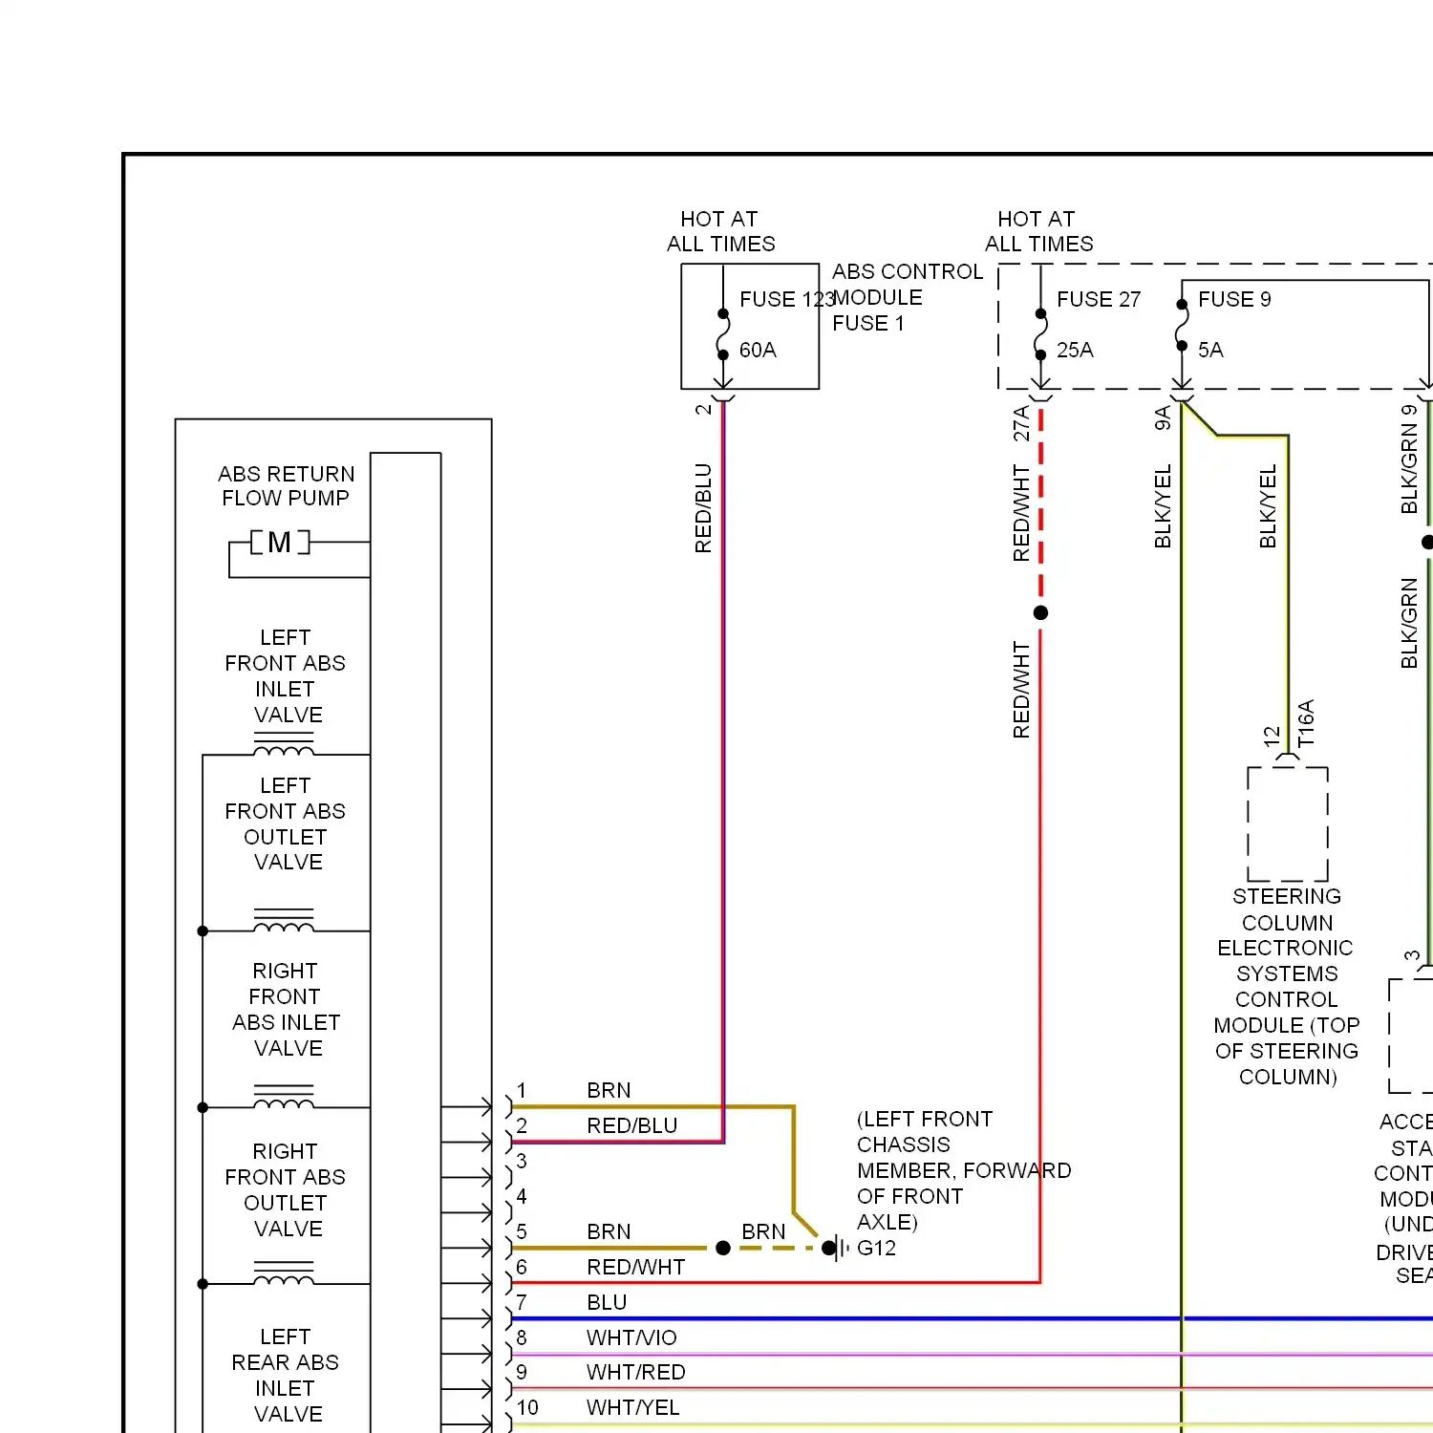This screenshot has height=1433, width=1433.
Task: Click the RIGHT FRONT ABS INLET VALVE label
Action: coord(286,1009)
